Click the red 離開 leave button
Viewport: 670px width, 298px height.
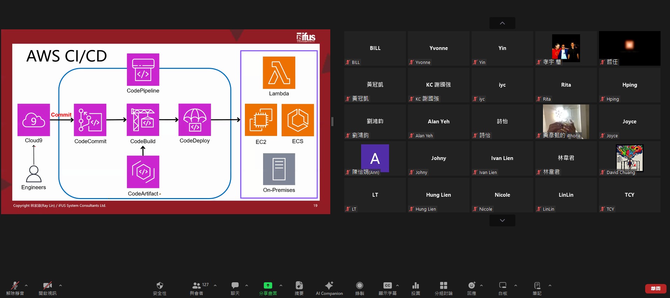(x=655, y=289)
